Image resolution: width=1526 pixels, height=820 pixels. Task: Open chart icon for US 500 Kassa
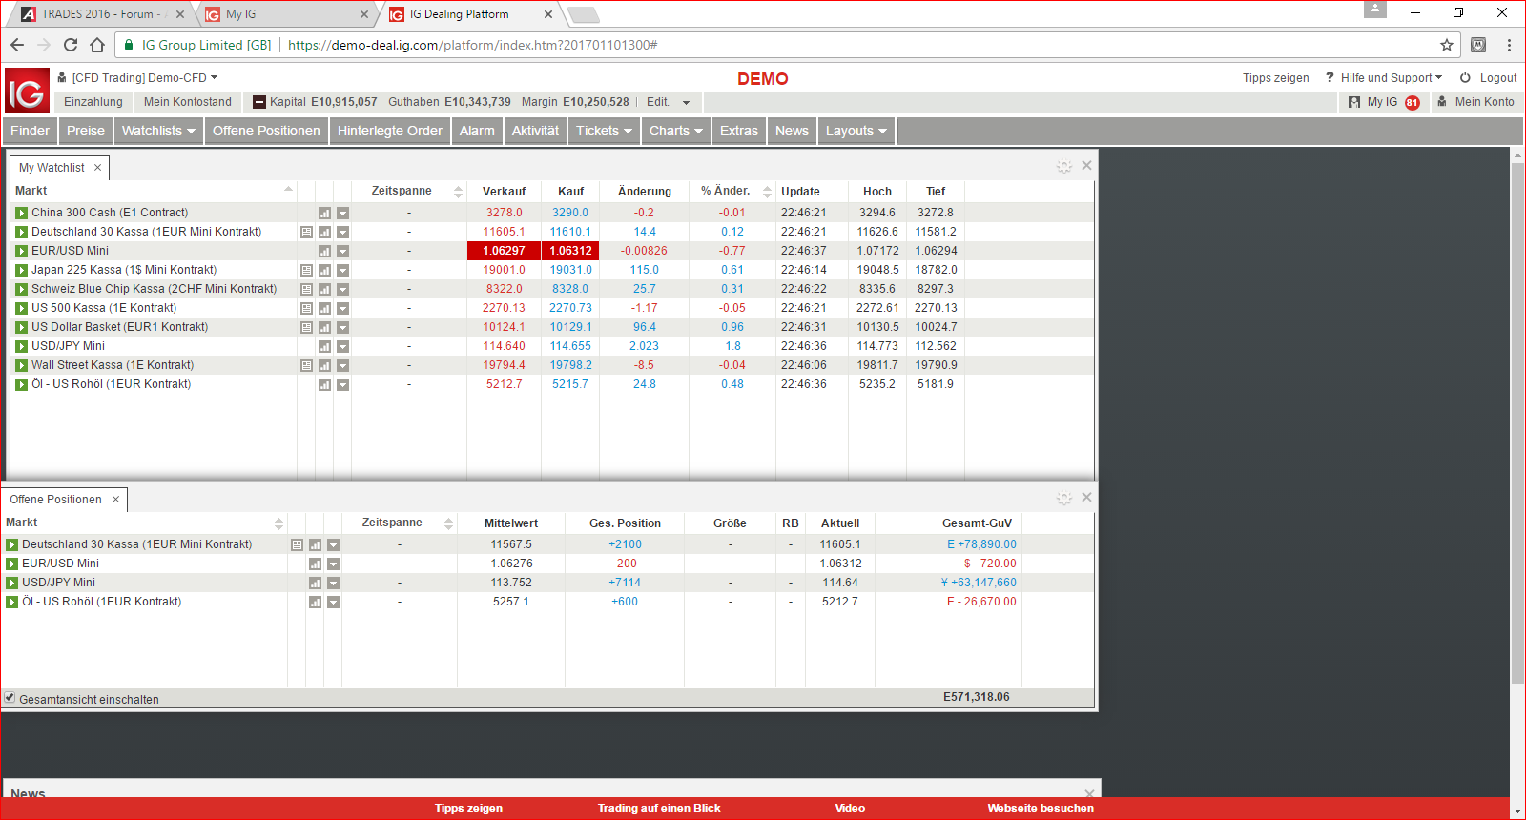pos(324,308)
